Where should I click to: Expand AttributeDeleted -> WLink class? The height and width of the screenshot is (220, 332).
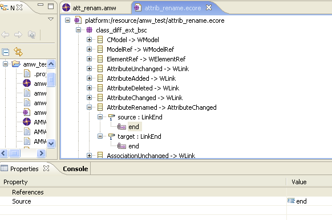[x=89, y=88]
